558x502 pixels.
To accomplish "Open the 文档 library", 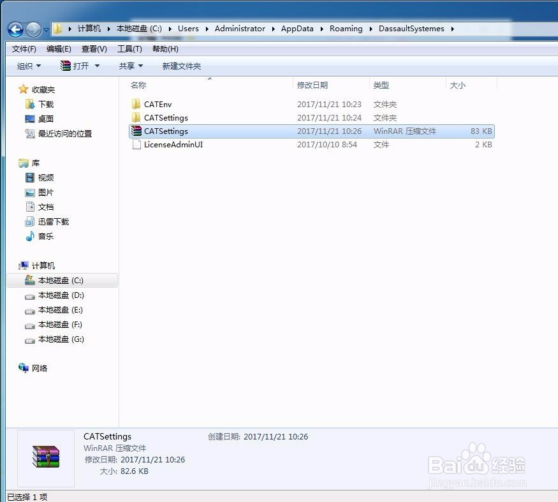I will [46, 207].
